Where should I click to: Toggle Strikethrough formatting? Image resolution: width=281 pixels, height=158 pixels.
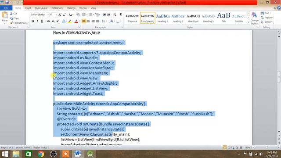(48, 21)
